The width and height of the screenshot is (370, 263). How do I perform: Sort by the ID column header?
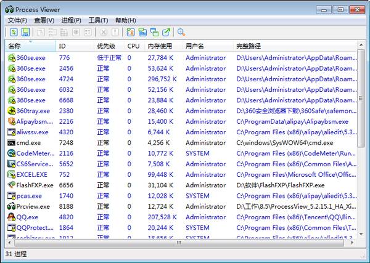tap(75, 46)
